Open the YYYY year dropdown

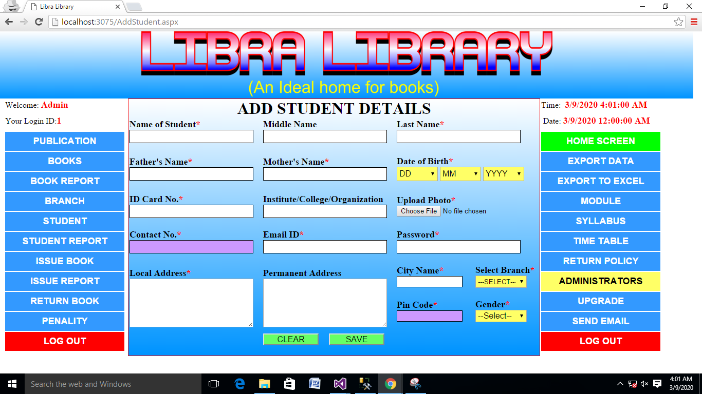(x=503, y=174)
